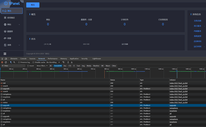The width and height of the screenshot is (206, 127).
Task: Click the 主机名称 system info label
Action: tap(197, 21)
